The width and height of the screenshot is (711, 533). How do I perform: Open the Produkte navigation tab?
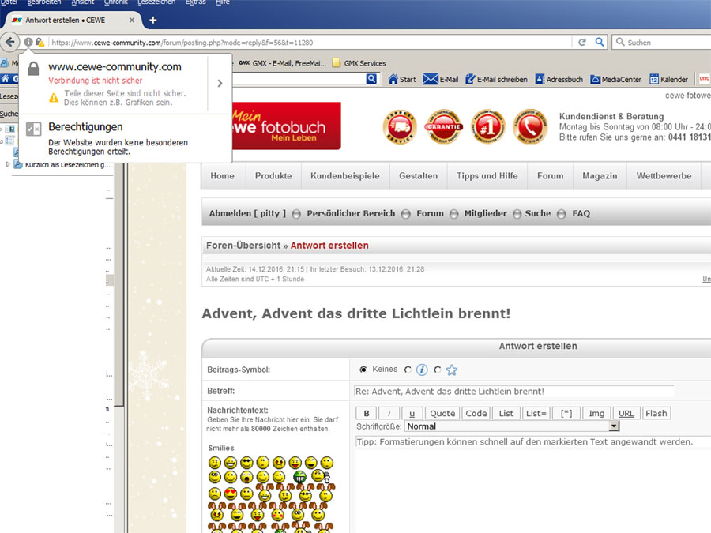273,176
